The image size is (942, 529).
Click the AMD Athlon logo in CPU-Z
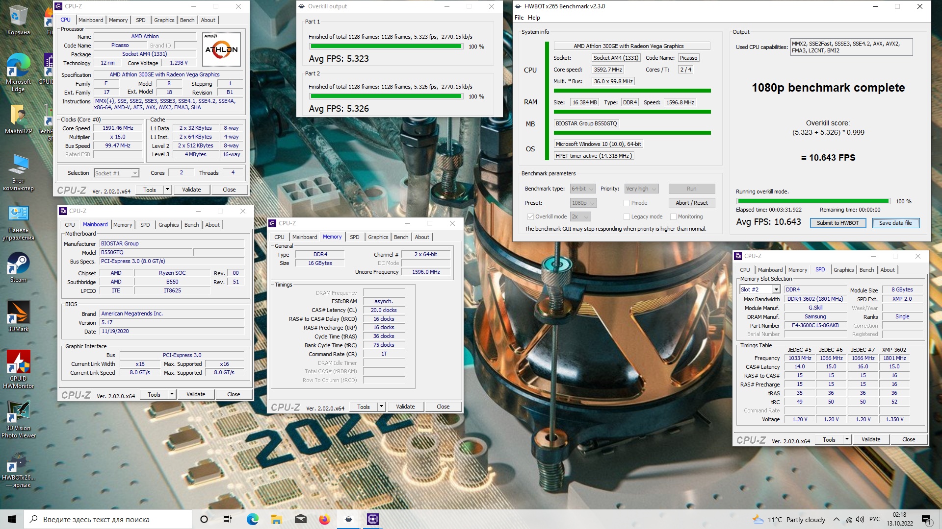221,49
